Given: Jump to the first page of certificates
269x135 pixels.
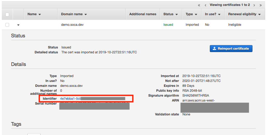Looking at the screenshot, I should tap(199, 5).
